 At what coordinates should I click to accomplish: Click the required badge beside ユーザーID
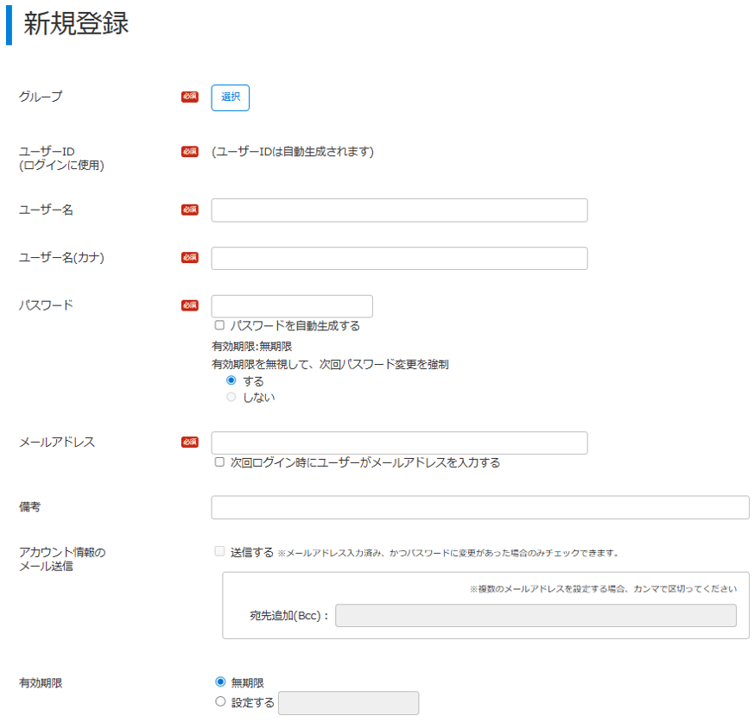pos(189,152)
